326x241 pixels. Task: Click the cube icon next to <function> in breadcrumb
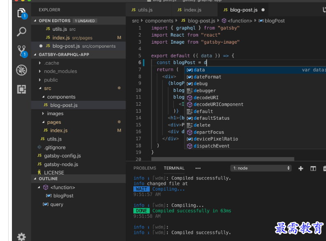tap(224, 21)
